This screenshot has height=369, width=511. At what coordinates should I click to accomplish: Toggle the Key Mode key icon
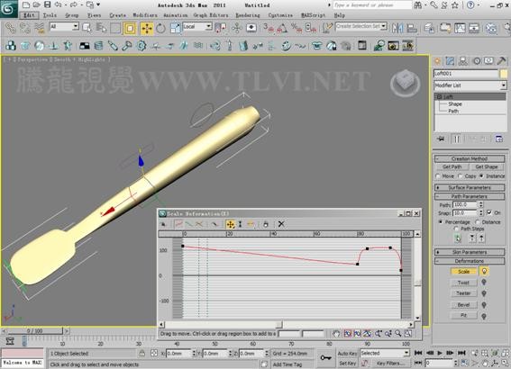point(325,357)
